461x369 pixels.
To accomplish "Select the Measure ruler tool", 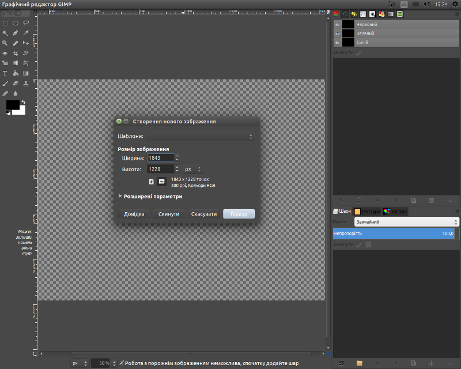I will pos(16,43).
